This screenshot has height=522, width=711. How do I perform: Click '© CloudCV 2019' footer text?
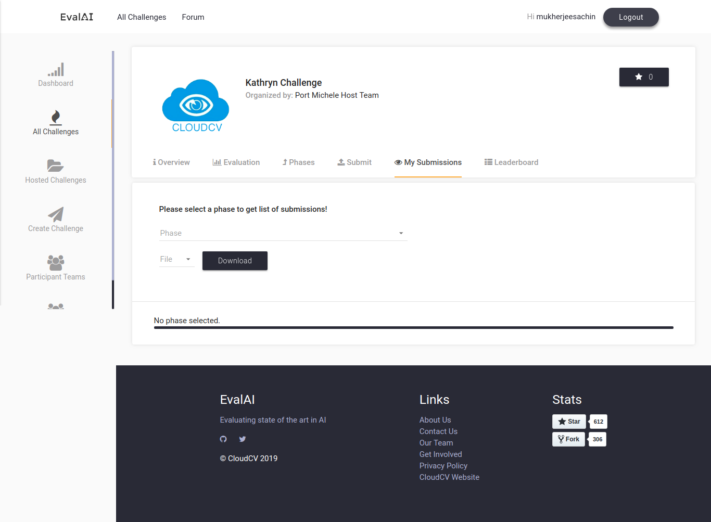(x=249, y=459)
